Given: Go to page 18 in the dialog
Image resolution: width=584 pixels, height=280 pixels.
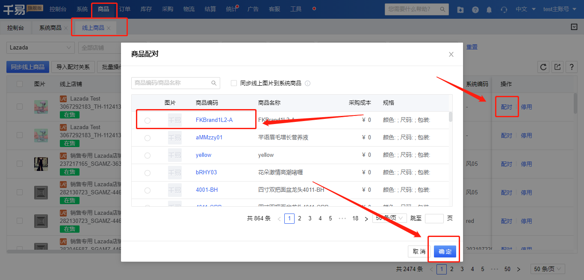Looking at the screenshot, I should click(x=355, y=219).
